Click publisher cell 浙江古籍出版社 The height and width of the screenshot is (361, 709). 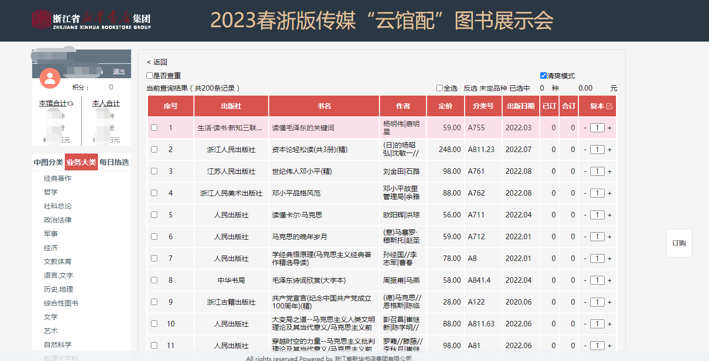click(231, 302)
